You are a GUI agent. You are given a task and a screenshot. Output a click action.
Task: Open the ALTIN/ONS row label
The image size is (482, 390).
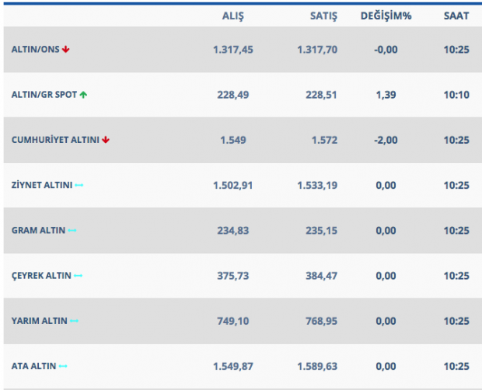tap(35, 50)
